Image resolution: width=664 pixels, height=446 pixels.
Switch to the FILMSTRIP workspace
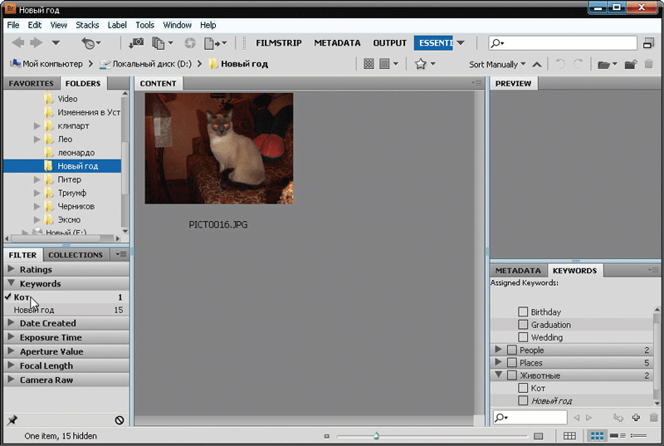pyautogui.click(x=278, y=43)
